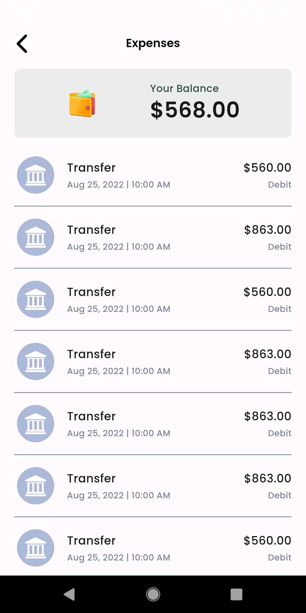Open the first Transfer transaction title
The image size is (306, 613).
pos(92,168)
